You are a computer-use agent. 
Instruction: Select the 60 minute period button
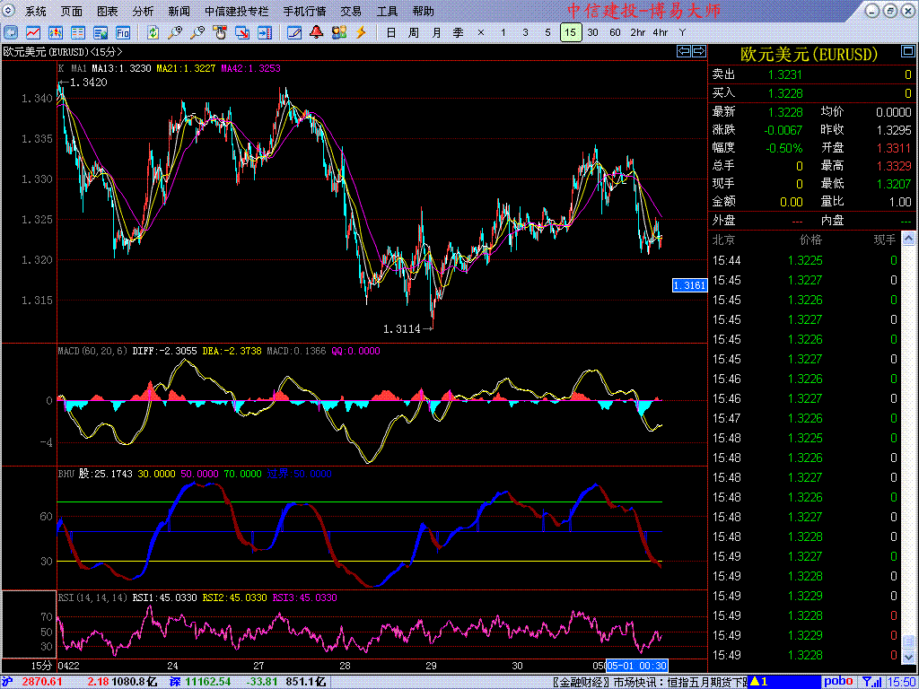615,32
